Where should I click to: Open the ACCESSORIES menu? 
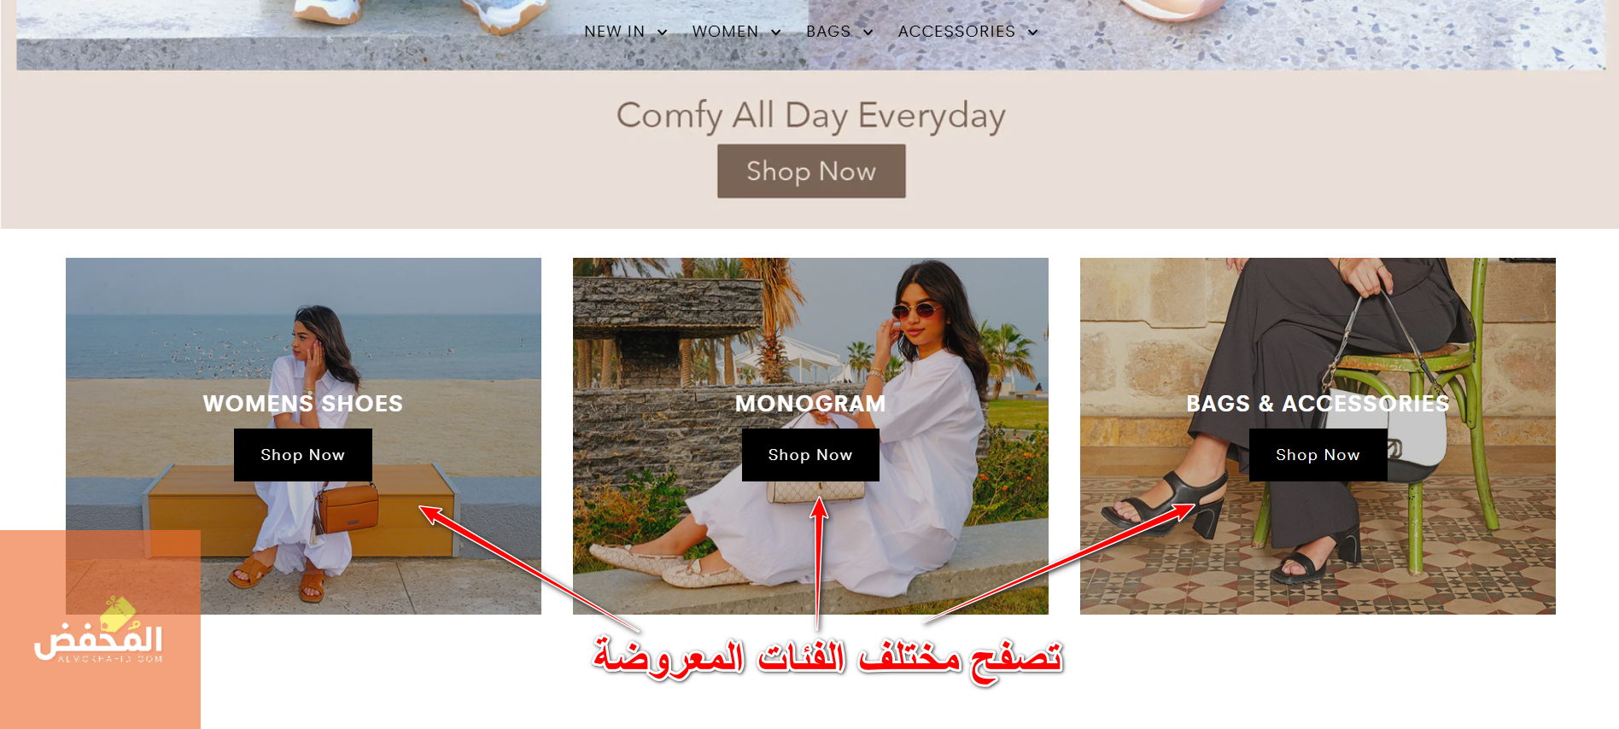pos(956,32)
